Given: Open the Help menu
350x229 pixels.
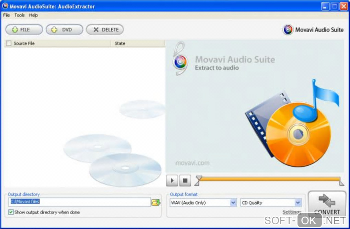Looking at the screenshot, I should 33,15.
